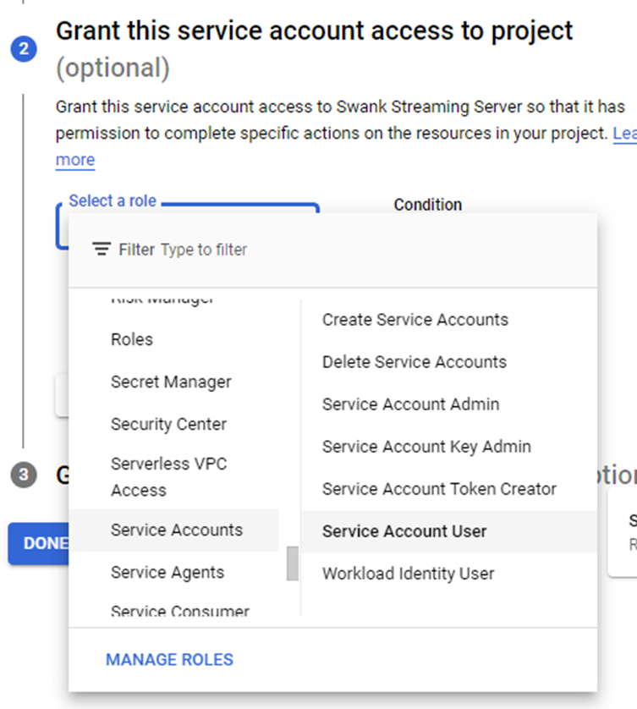
Task: Choose Service Account Token Creator role
Action: pos(439,489)
